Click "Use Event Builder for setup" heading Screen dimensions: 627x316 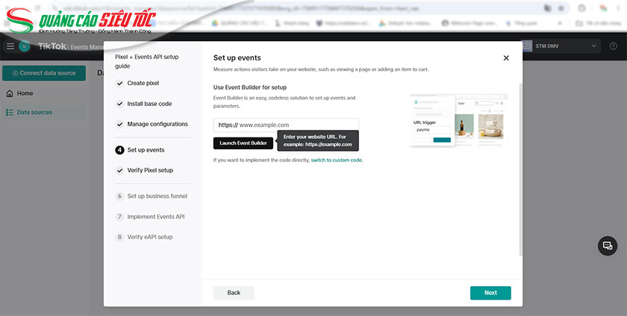pyautogui.click(x=250, y=87)
